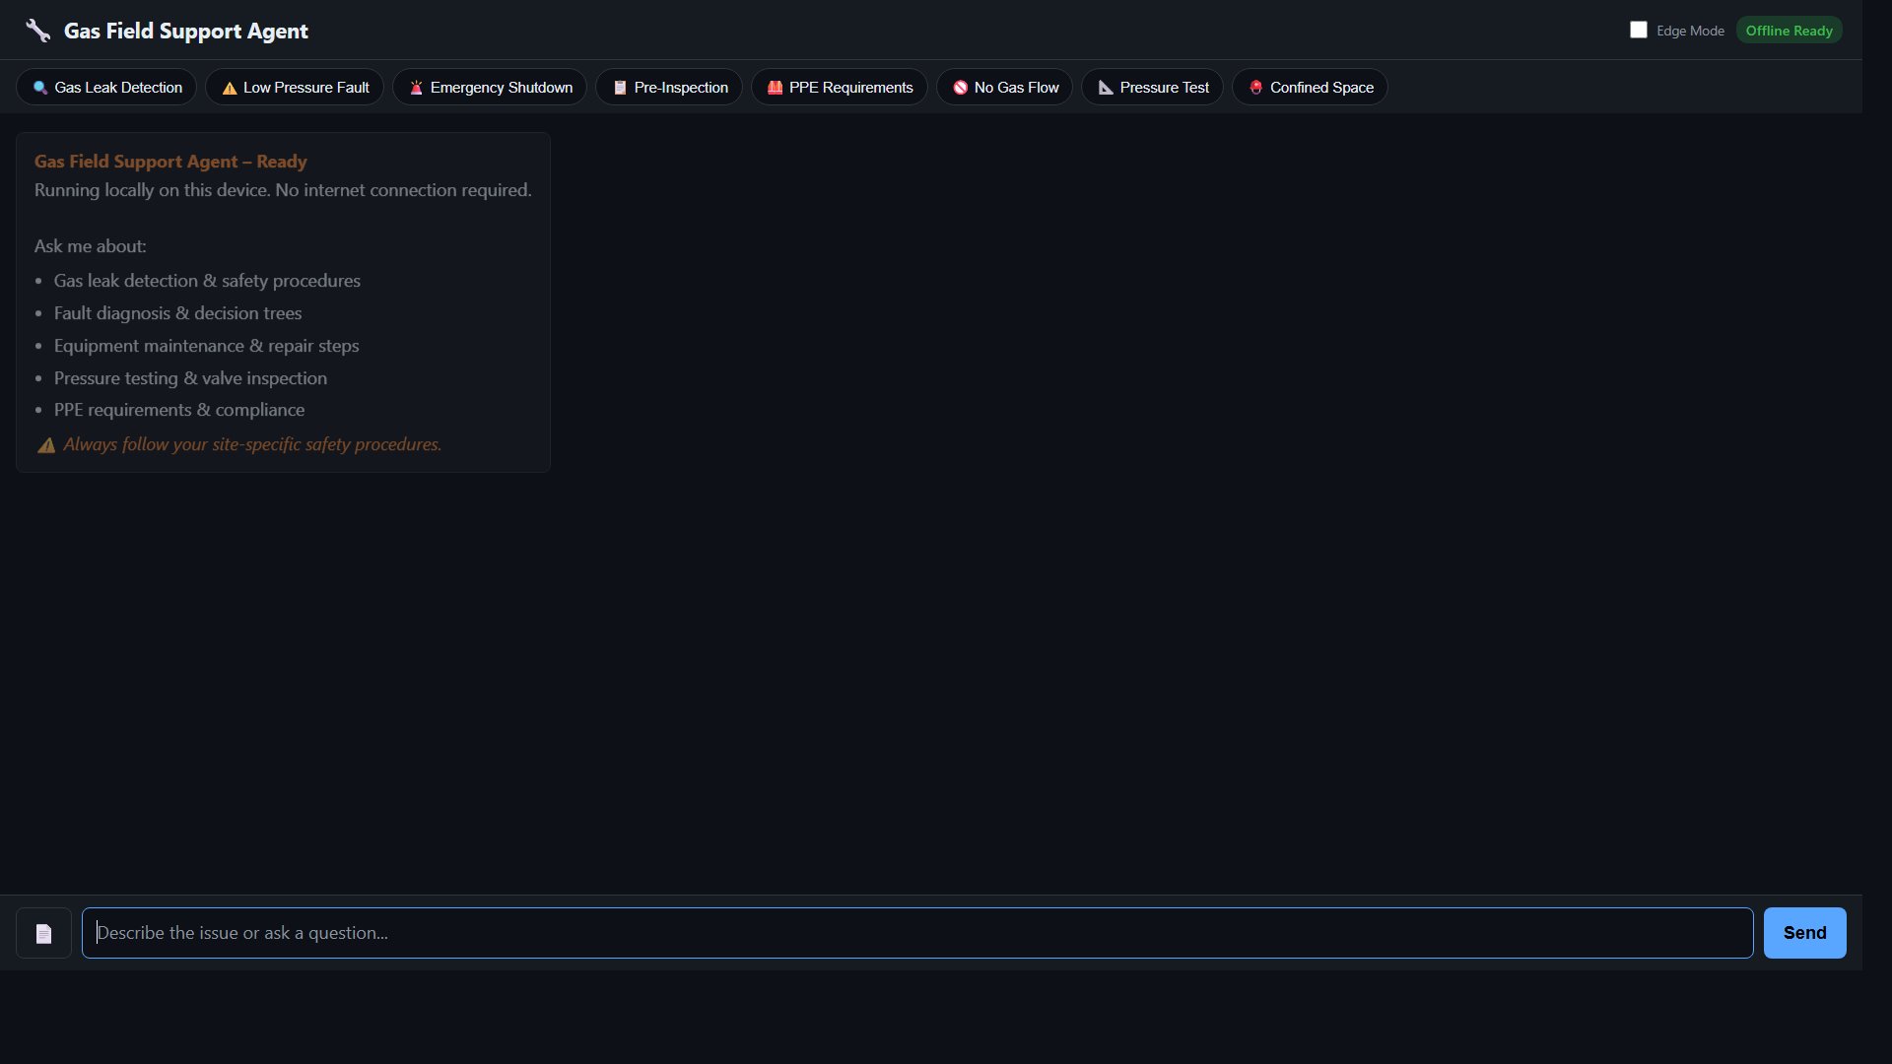Click the wrench icon in the app header
The width and height of the screenshot is (1892, 1064).
click(x=37, y=30)
